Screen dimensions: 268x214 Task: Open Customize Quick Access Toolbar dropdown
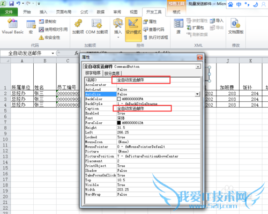39,3
